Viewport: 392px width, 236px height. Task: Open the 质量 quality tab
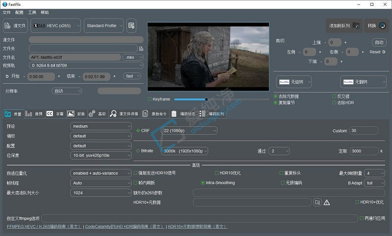coord(14,114)
